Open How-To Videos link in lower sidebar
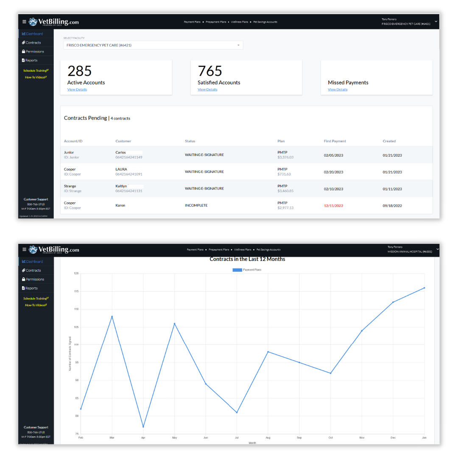458x458 pixels. pos(36,305)
